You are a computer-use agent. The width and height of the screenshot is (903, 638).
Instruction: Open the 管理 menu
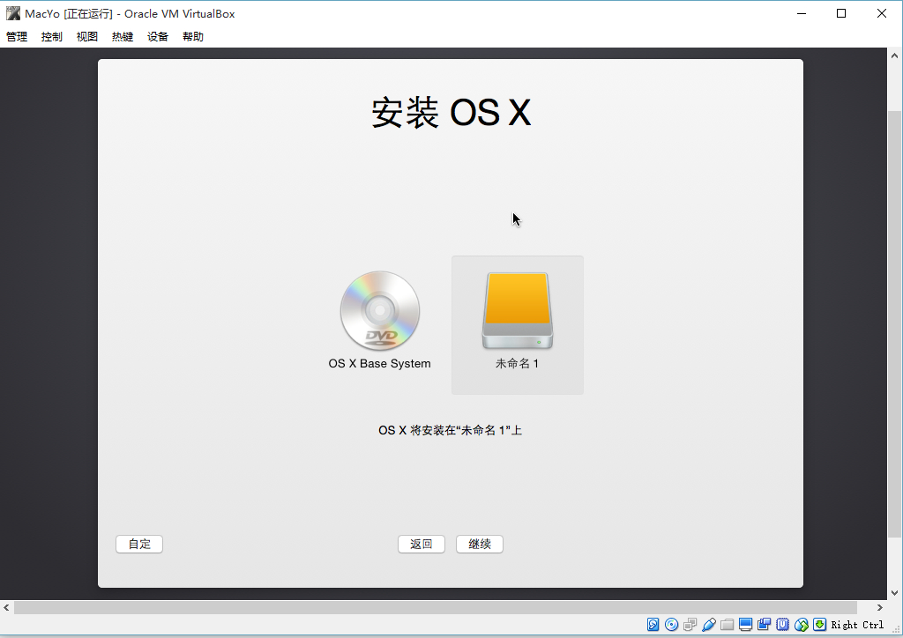17,36
